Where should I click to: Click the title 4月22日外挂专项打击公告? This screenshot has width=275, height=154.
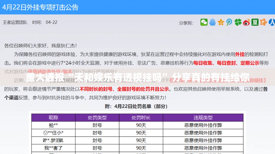40,7
